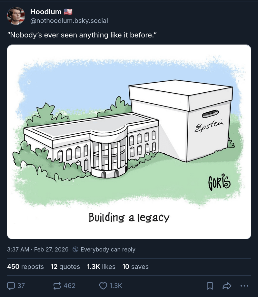Click the reply speech bubble icon
The height and width of the screenshot is (297, 258).
pos(11,286)
